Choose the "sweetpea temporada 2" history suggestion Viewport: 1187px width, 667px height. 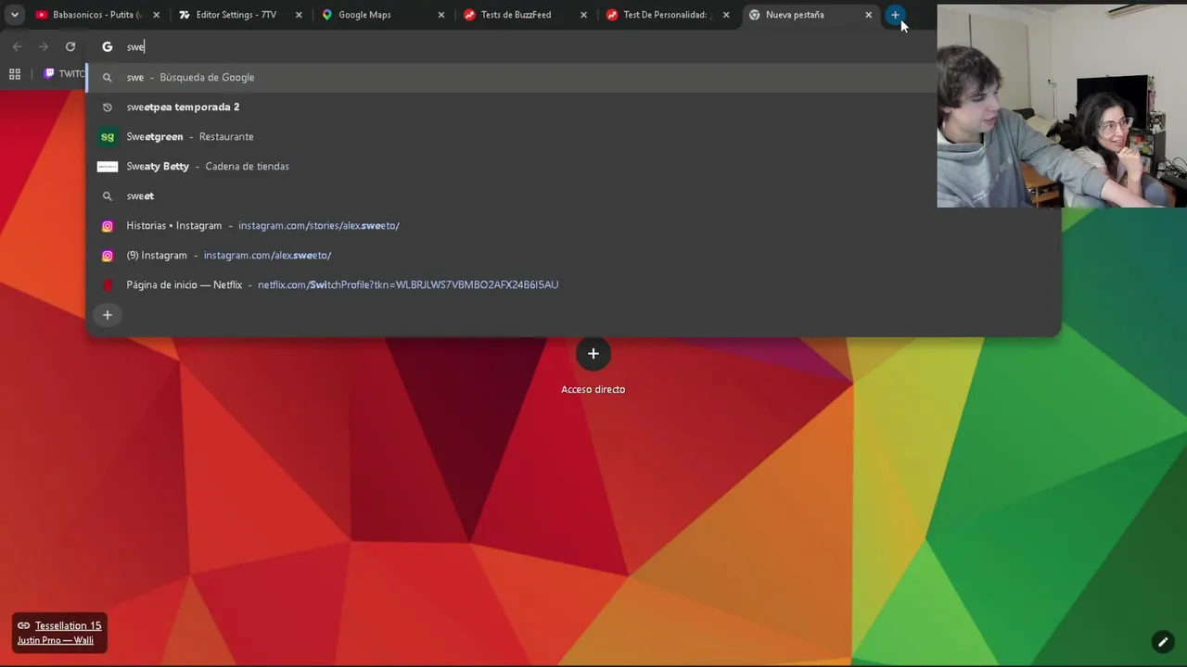coord(573,107)
